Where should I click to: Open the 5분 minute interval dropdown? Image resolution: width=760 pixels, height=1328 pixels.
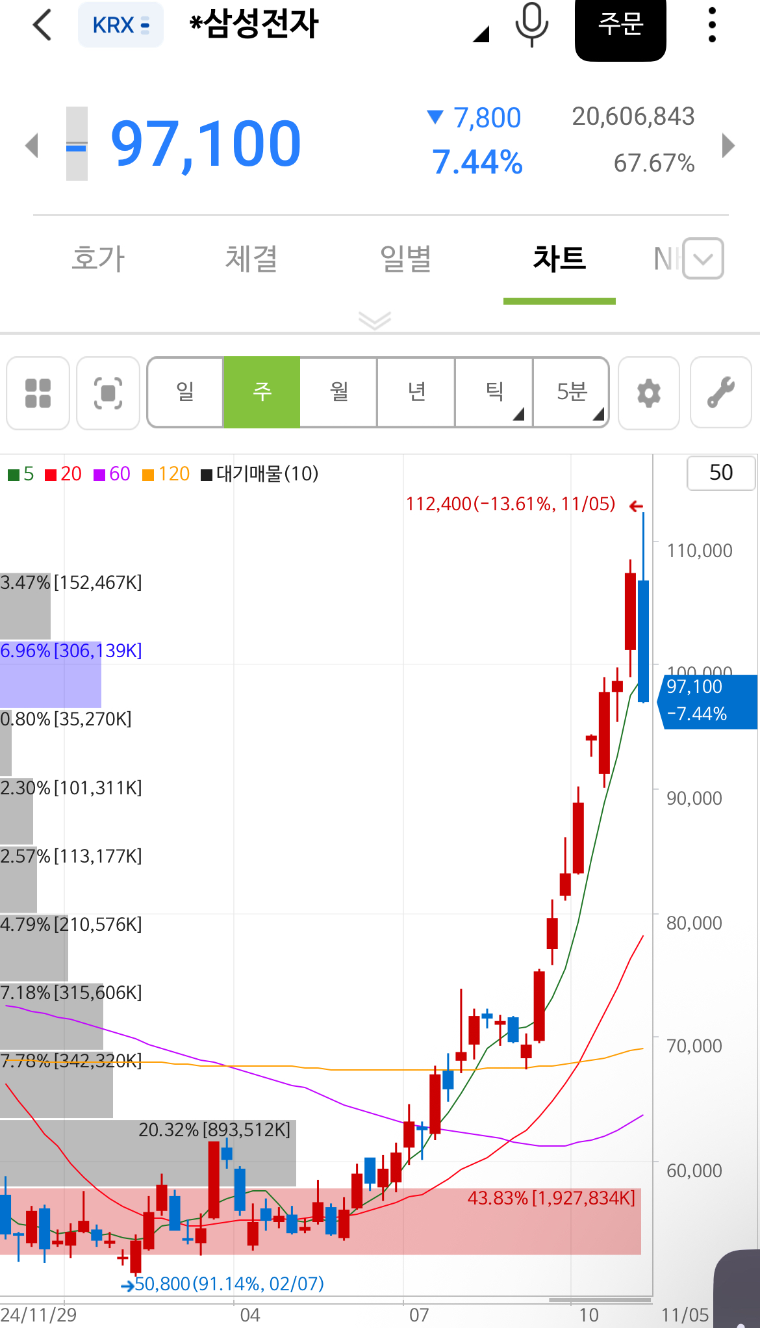pyautogui.click(x=572, y=392)
